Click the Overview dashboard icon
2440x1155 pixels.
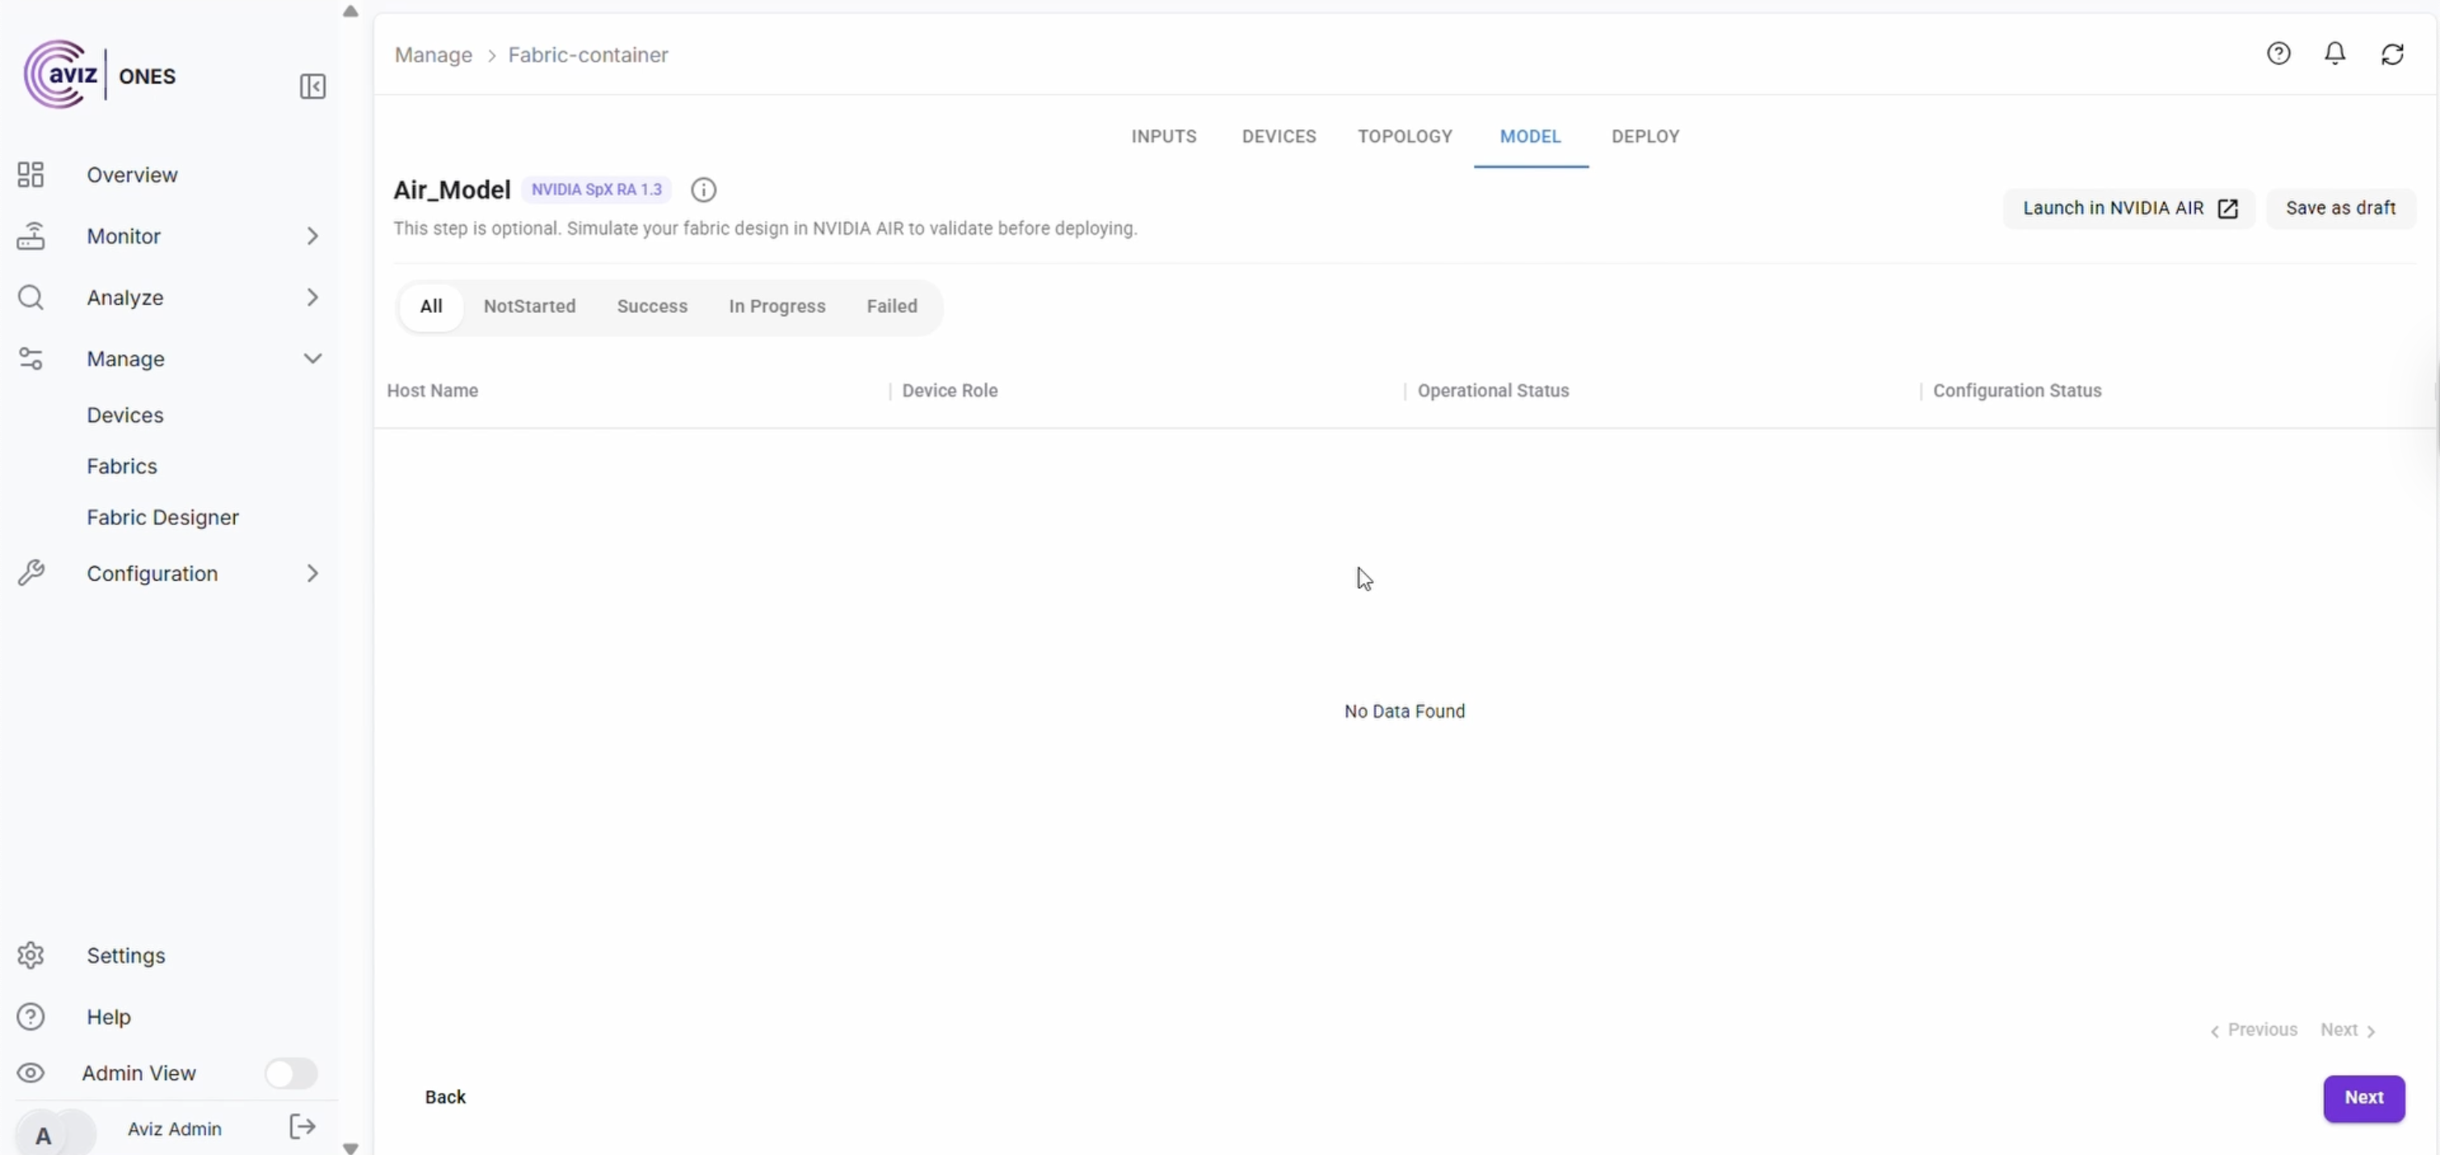click(31, 175)
